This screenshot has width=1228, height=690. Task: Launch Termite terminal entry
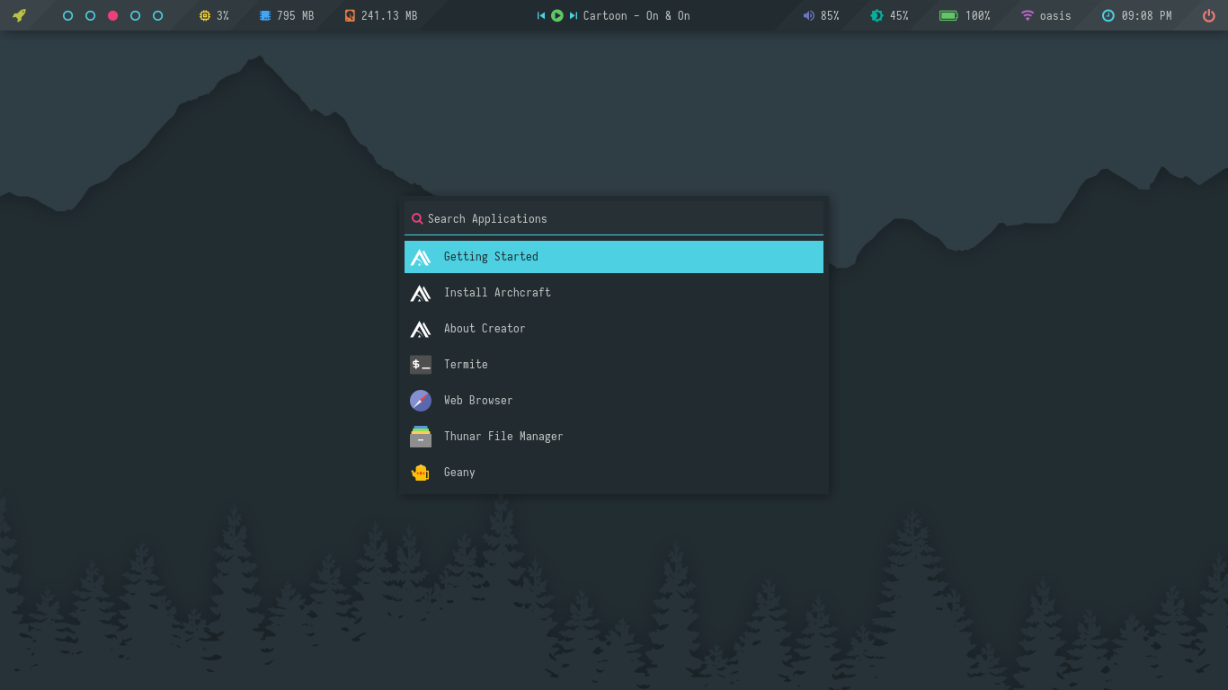click(x=614, y=365)
